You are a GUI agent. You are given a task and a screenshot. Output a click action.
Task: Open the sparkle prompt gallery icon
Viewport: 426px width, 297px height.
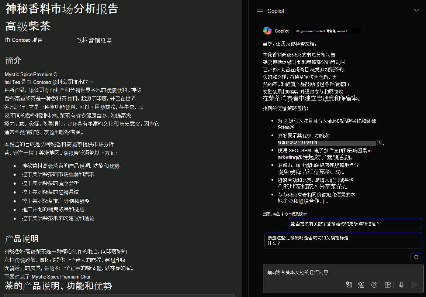(x=361, y=285)
